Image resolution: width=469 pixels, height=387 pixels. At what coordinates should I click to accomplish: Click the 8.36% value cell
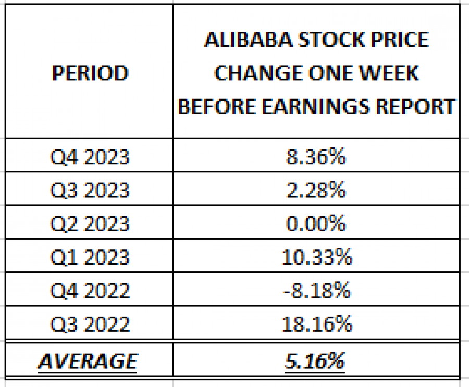[316, 155]
